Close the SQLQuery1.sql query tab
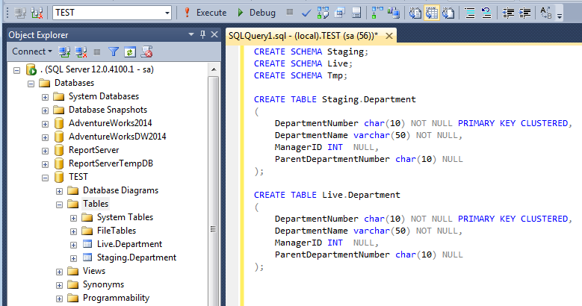 [x=389, y=36]
